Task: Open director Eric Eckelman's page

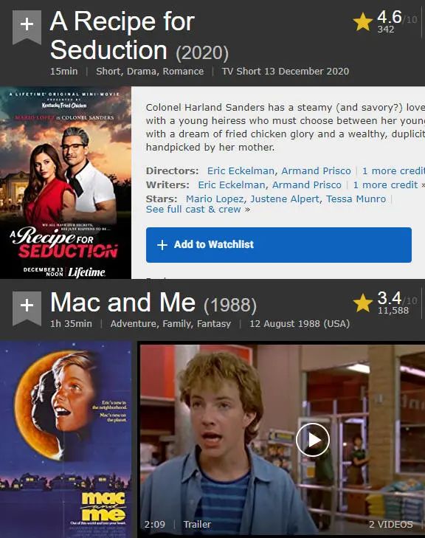Action: 241,171
